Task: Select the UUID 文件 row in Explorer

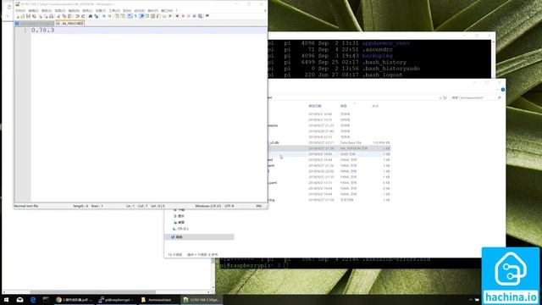Action: [329, 154]
